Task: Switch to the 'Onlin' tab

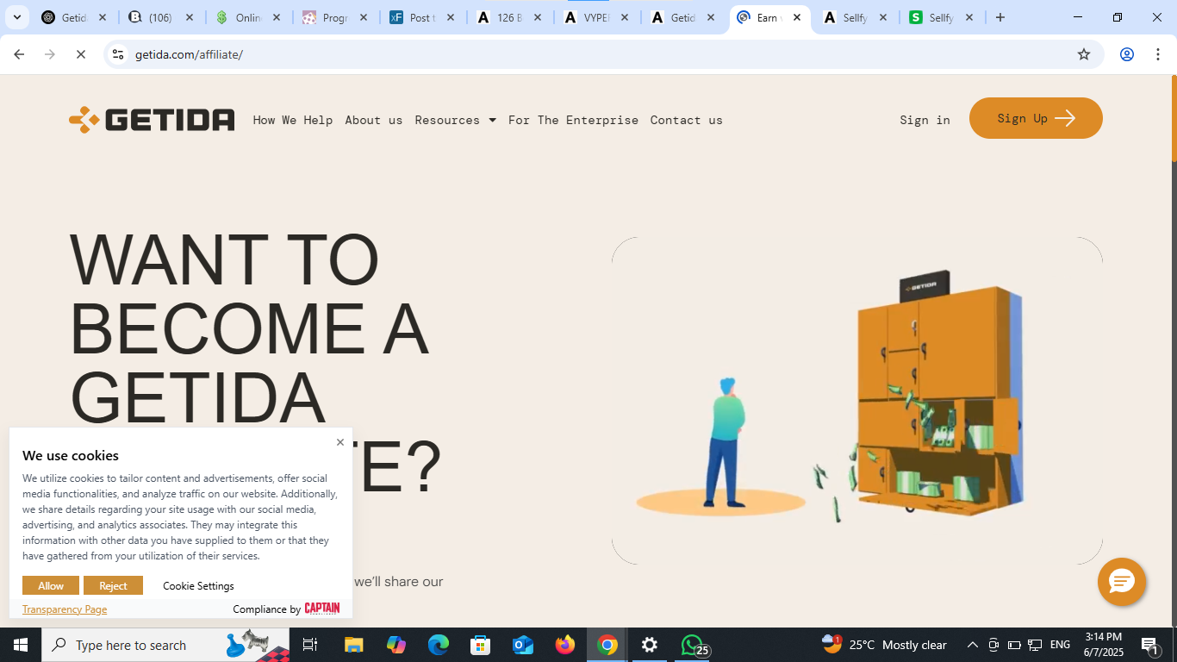Action: coord(247,17)
